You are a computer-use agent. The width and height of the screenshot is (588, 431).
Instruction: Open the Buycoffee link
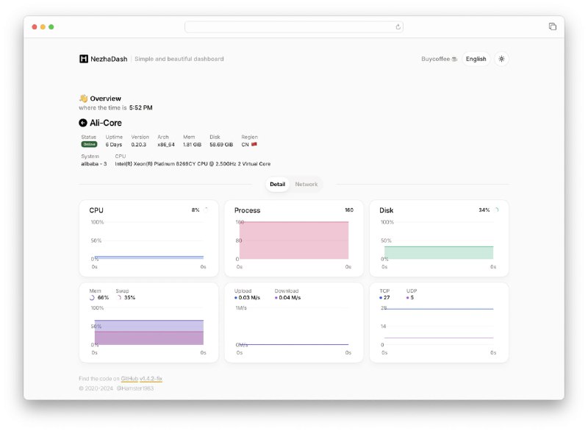click(x=440, y=59)
